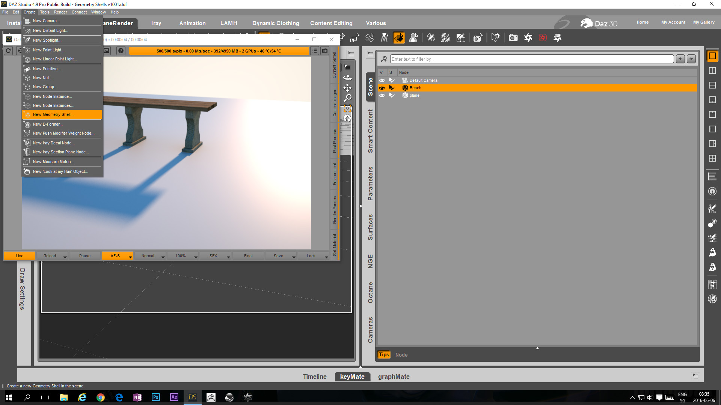Open the AF-S dropdown arrow
721x405 pixels.
coord(130,256)
